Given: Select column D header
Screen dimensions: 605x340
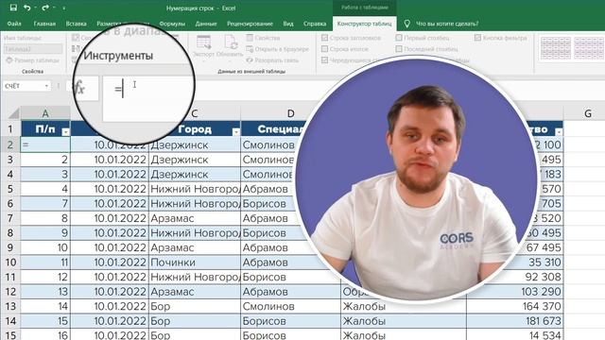Looking at the screenshot, I should point(290,113).
